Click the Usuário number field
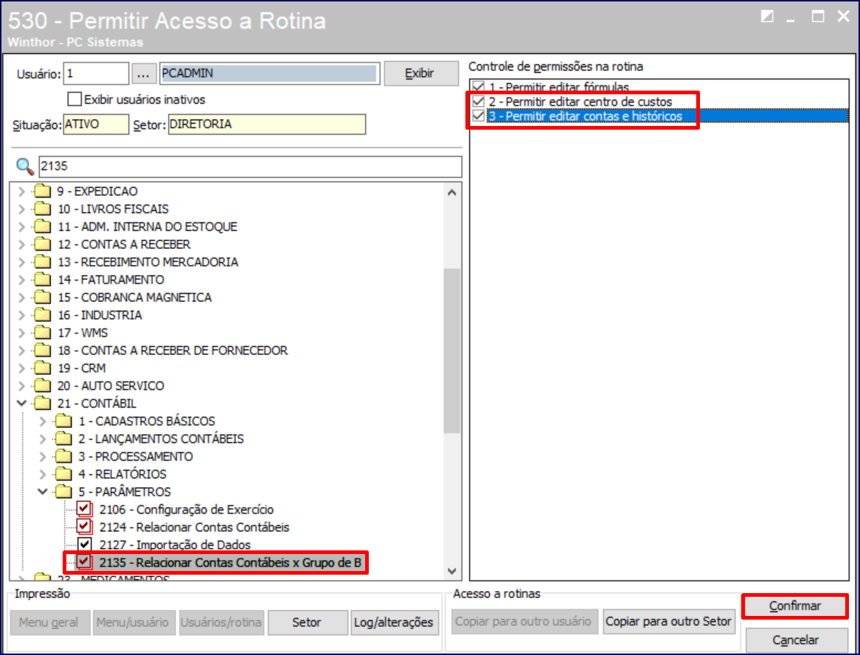Image resolution: width=860 pixels, height=655 pixels. pos(96,74)
